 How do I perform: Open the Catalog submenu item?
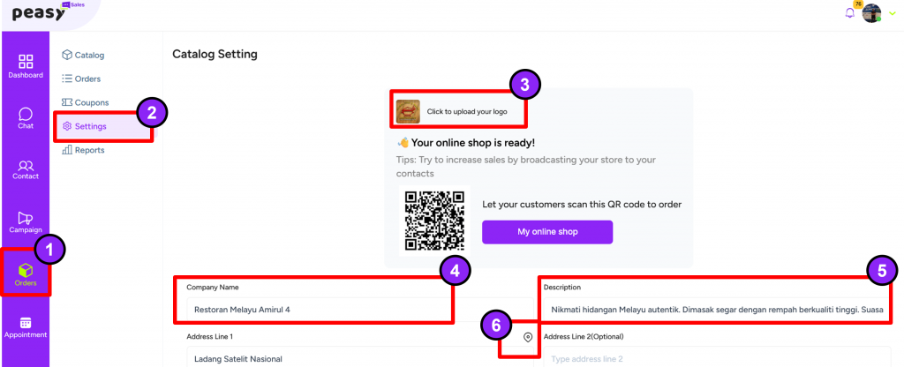pos(83,56)
